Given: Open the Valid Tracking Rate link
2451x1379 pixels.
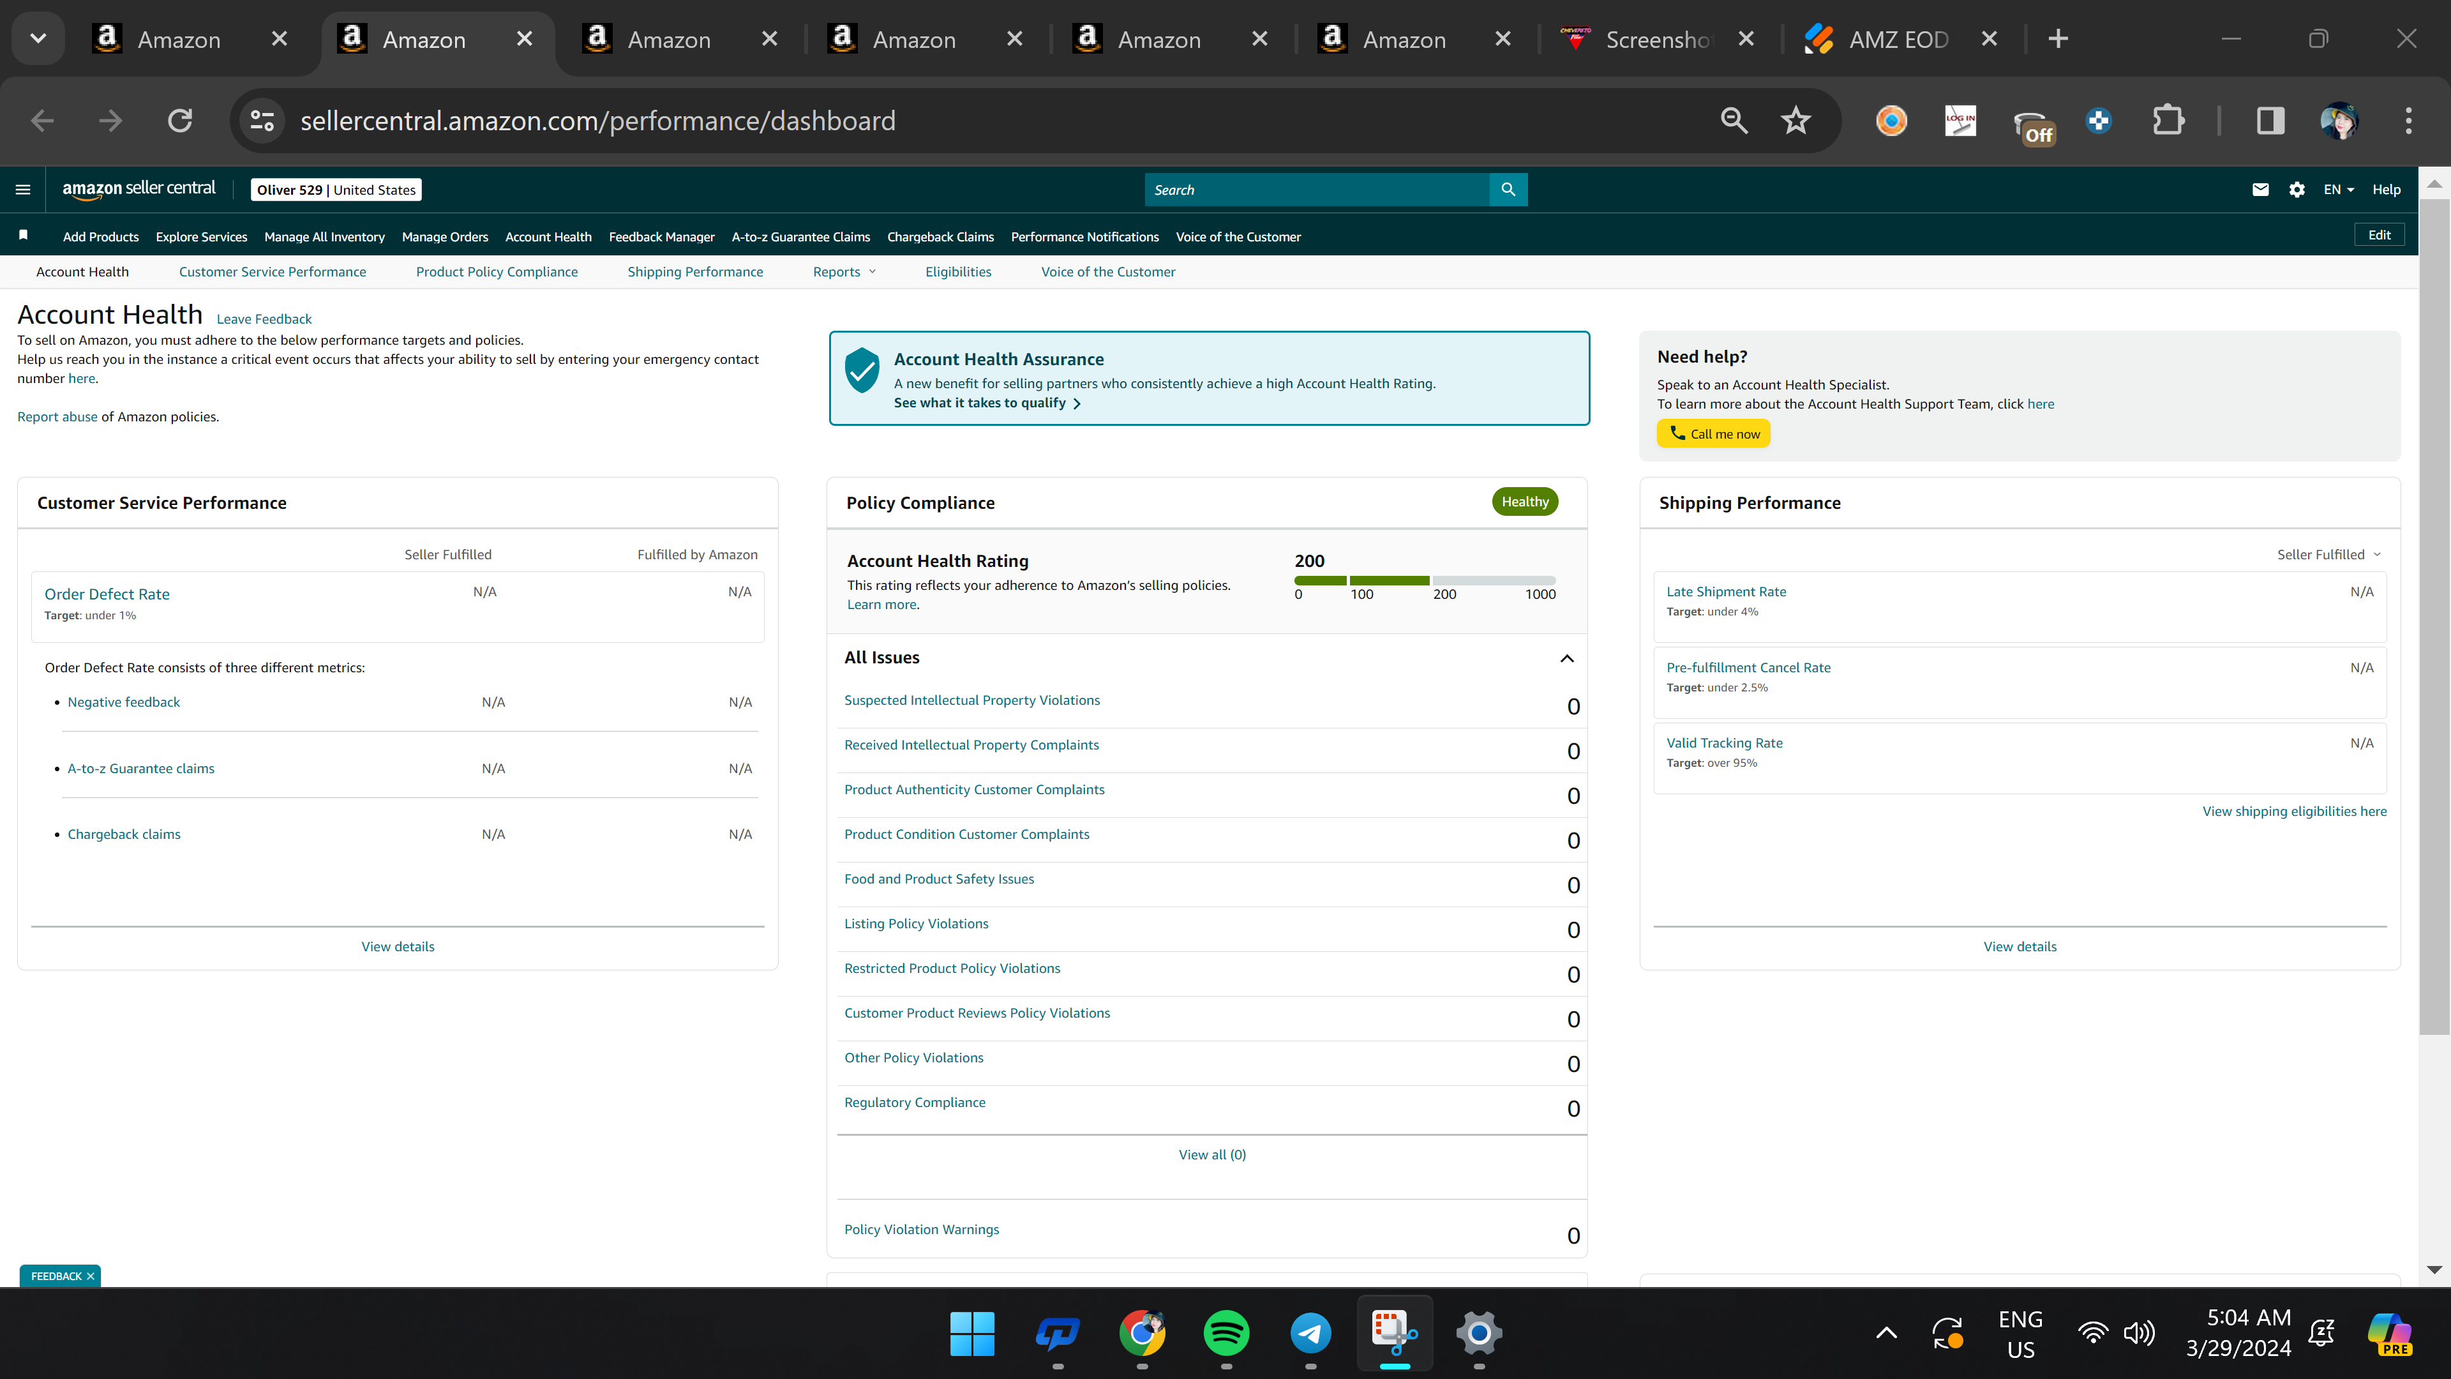Looking at the screenshot, I should coord(1724,743).
